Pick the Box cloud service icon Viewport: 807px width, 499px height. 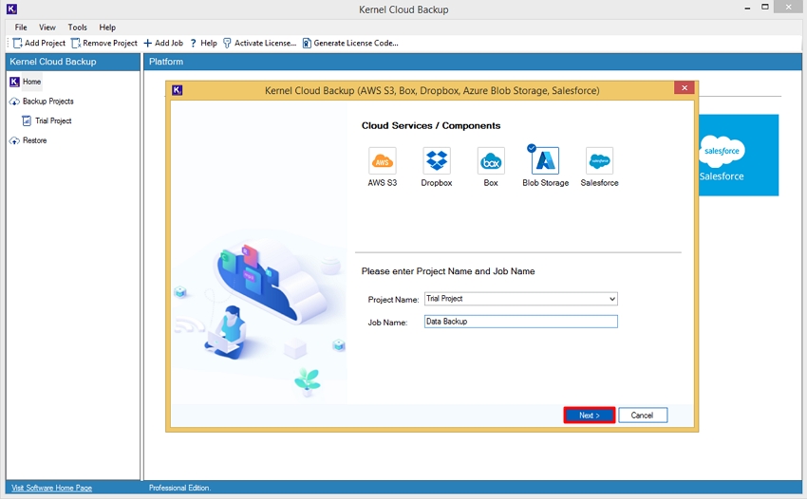click(491, 161)
